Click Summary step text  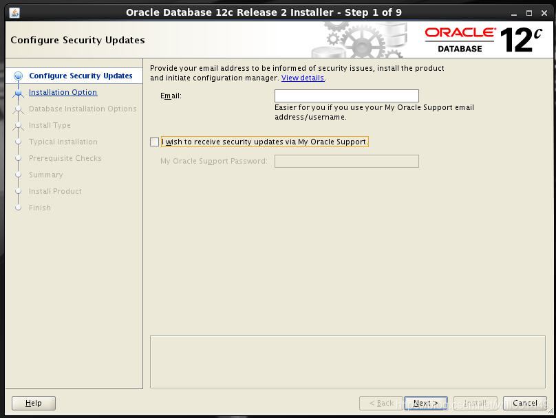click(x=45, y=175)
